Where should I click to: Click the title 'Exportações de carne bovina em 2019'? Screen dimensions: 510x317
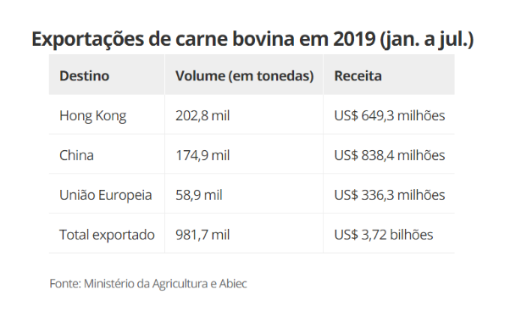click(203, 39)
